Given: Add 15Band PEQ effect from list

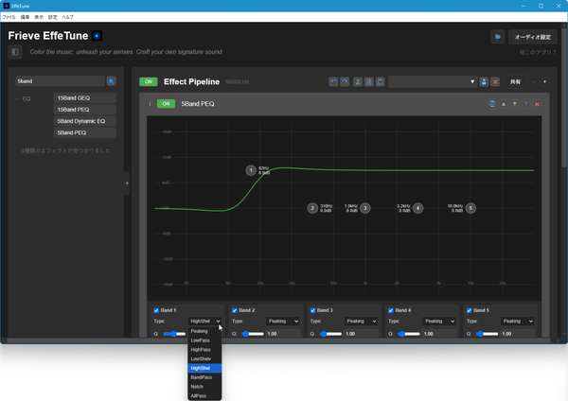Looking at the screenshot, I should click(x=85, y=110).
